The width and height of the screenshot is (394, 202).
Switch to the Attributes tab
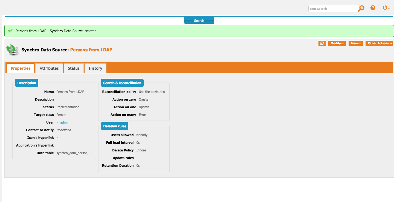click(x=49, y=68)
